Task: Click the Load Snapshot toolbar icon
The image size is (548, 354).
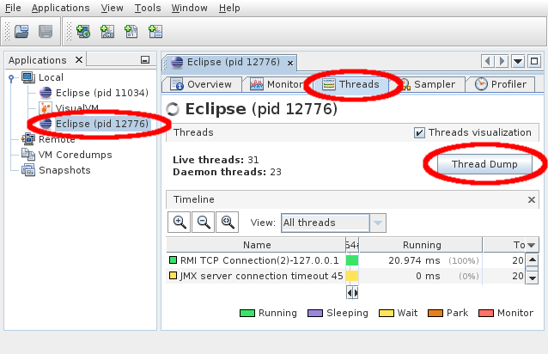Action: pyautogui.click(x=21, y=32)
